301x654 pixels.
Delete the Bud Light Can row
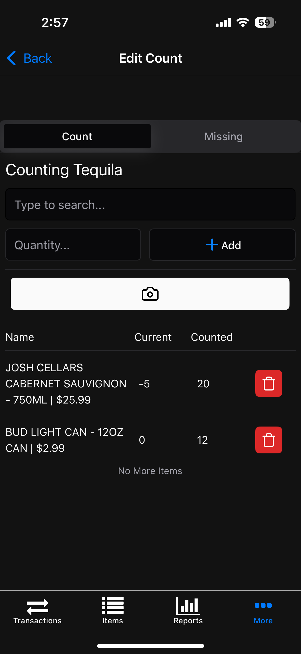click(x=269, y=440)
